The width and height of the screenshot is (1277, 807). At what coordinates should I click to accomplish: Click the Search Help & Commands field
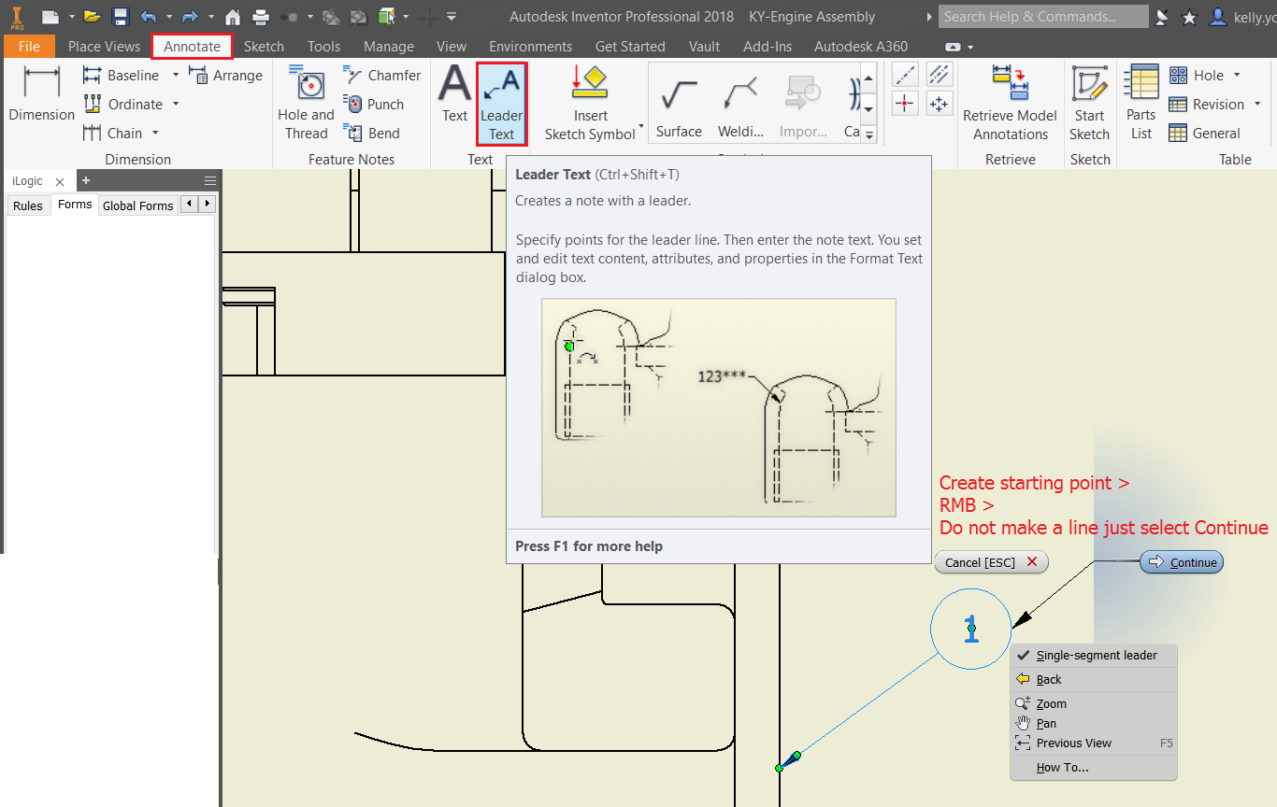[x=1043, y=17]
